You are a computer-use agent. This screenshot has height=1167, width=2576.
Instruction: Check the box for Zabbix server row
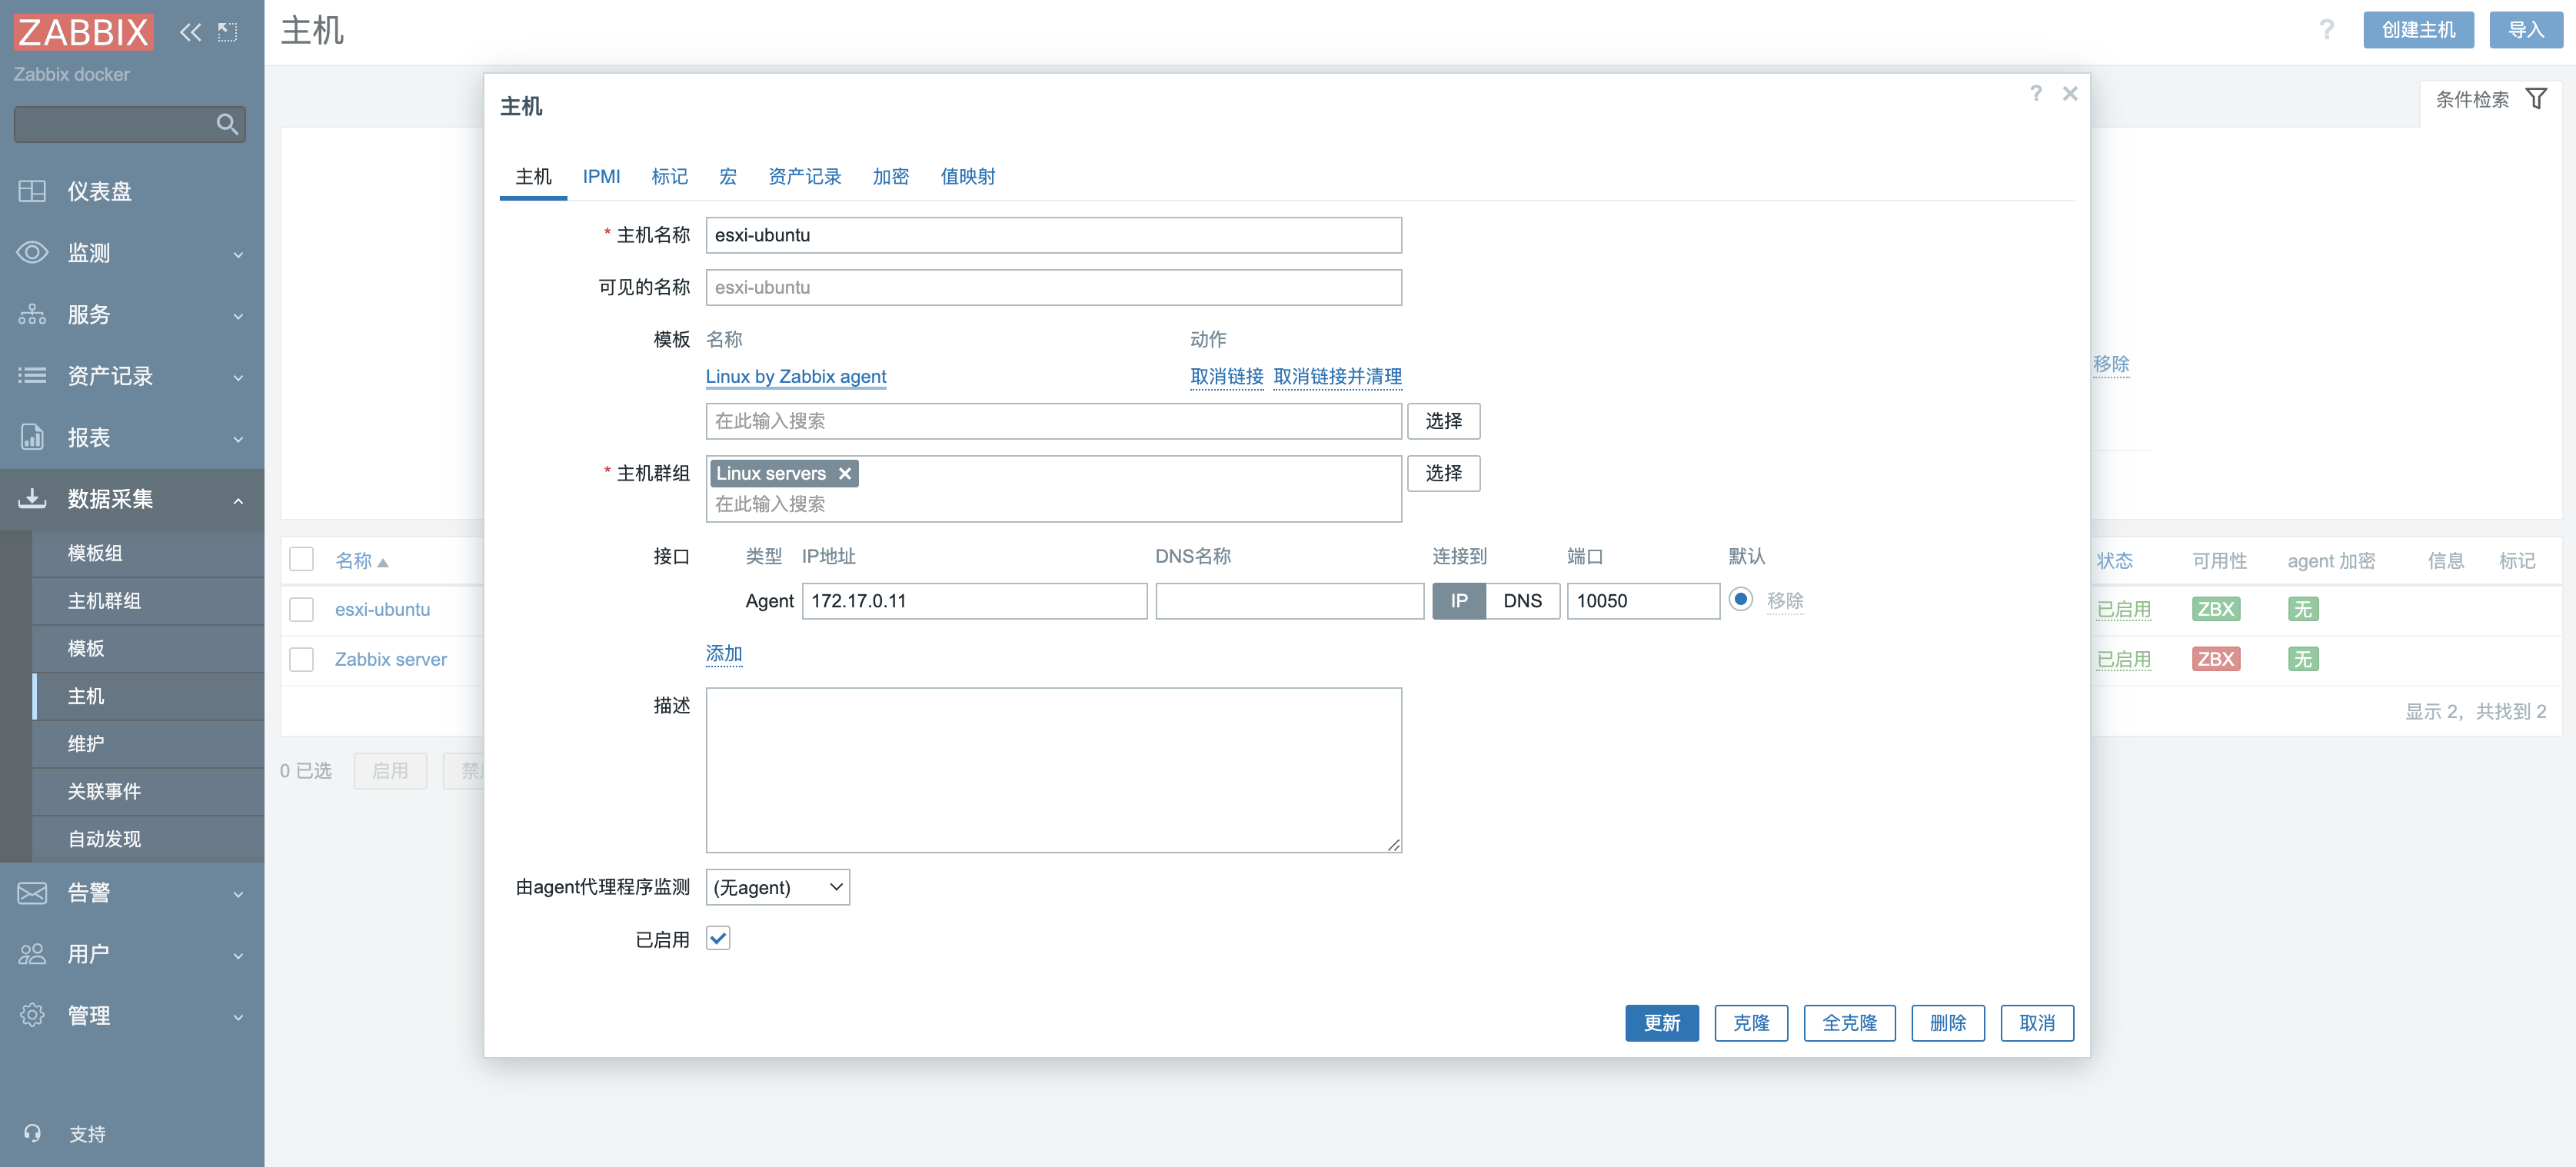[301, 659]
